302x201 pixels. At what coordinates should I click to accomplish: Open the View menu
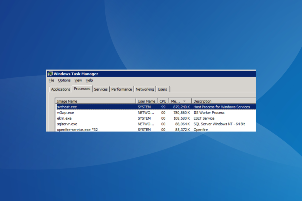pyautogui.click(x=78, y=80)
